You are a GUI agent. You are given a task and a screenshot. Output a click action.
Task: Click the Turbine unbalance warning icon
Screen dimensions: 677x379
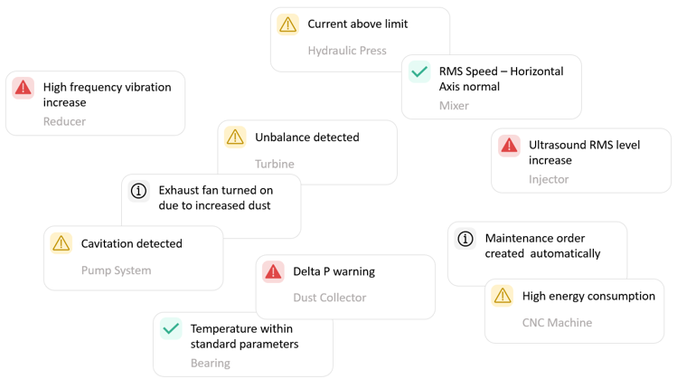pyautogui.click(x=235, y=137)
